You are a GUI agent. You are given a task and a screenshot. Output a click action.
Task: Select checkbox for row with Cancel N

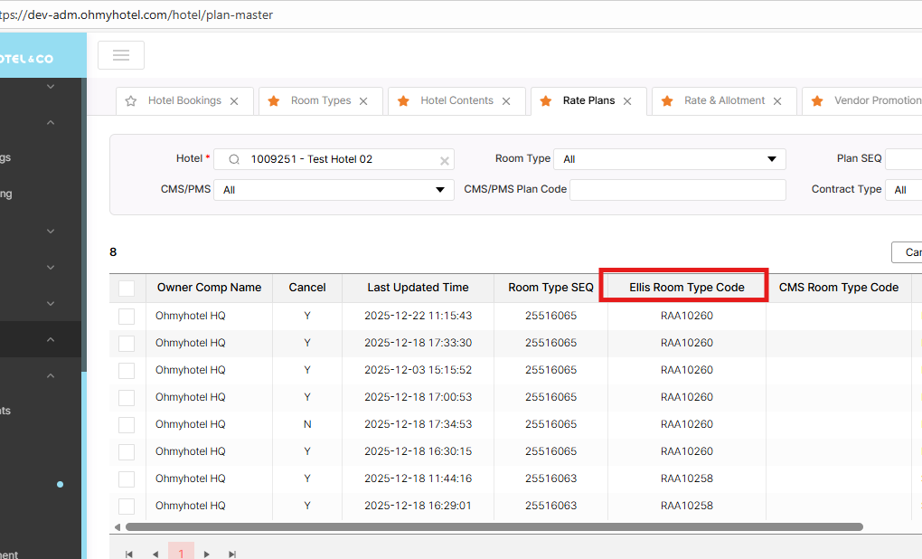[127, 424]
